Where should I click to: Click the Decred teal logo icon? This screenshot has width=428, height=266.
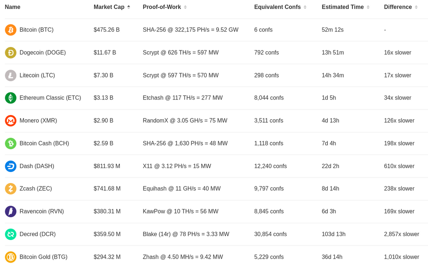coord(11,234)
